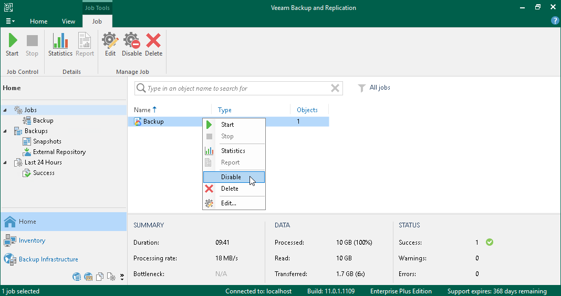Select Last 24 Hours in the tree
561x296 pixels.
click(x=43, y=162)
